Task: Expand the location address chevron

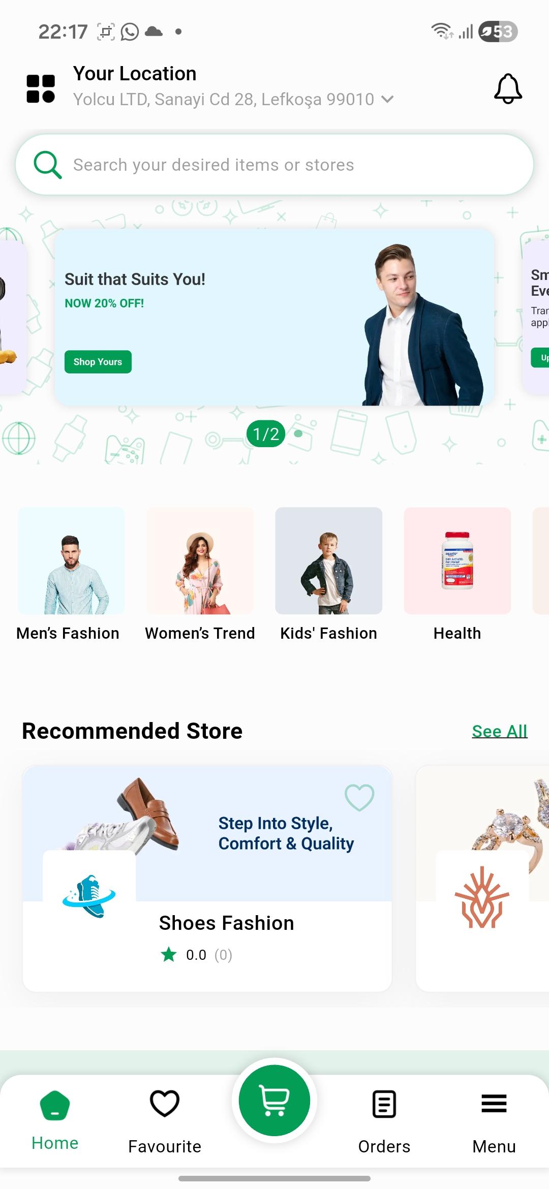Action: click(387, 99)
